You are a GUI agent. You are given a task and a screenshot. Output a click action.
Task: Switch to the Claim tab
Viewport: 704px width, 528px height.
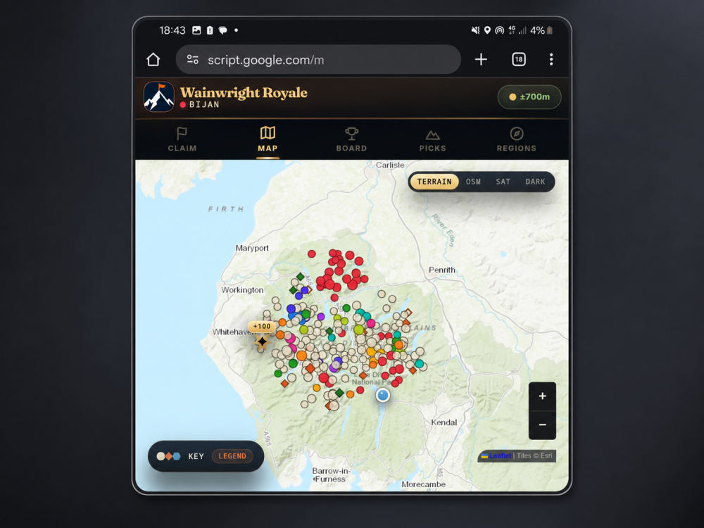(x=182, y=139)
